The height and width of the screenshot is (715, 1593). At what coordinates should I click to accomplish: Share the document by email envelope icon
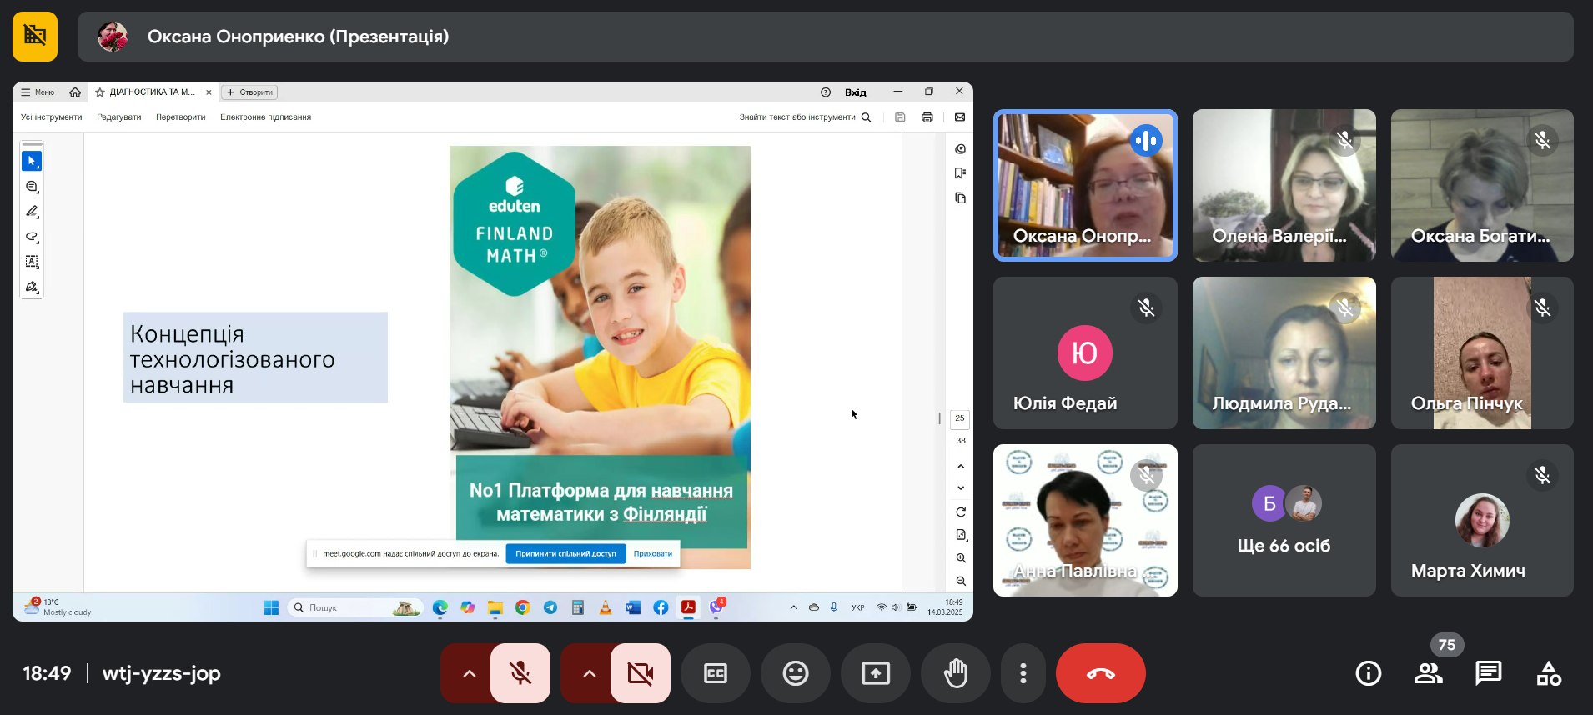960,117
